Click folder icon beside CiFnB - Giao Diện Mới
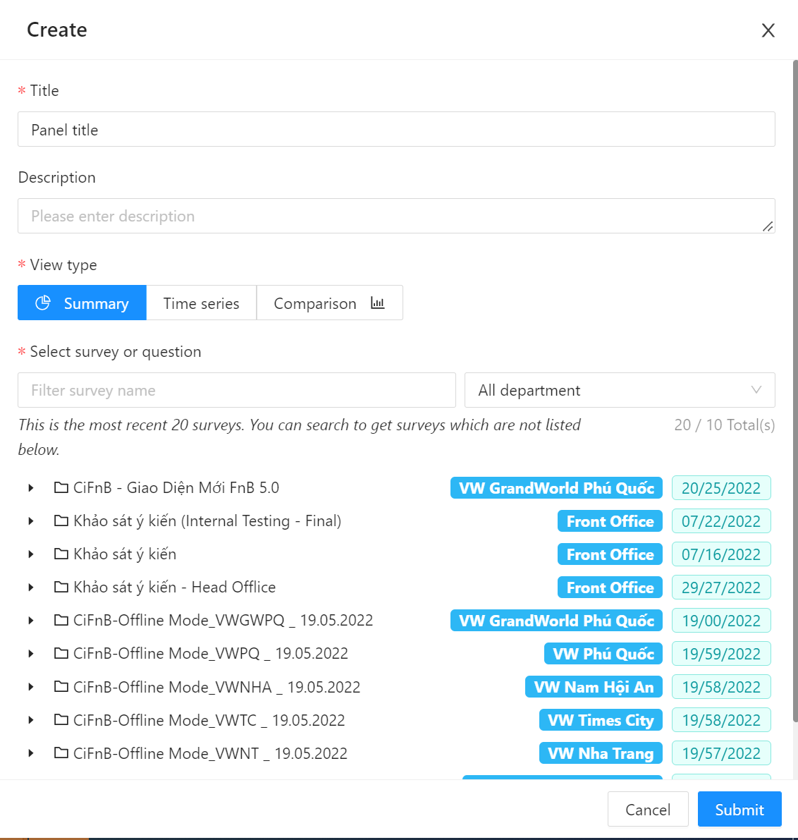Image resolution: width=798 pixels, height=840 pixels. tap(61, 487)
